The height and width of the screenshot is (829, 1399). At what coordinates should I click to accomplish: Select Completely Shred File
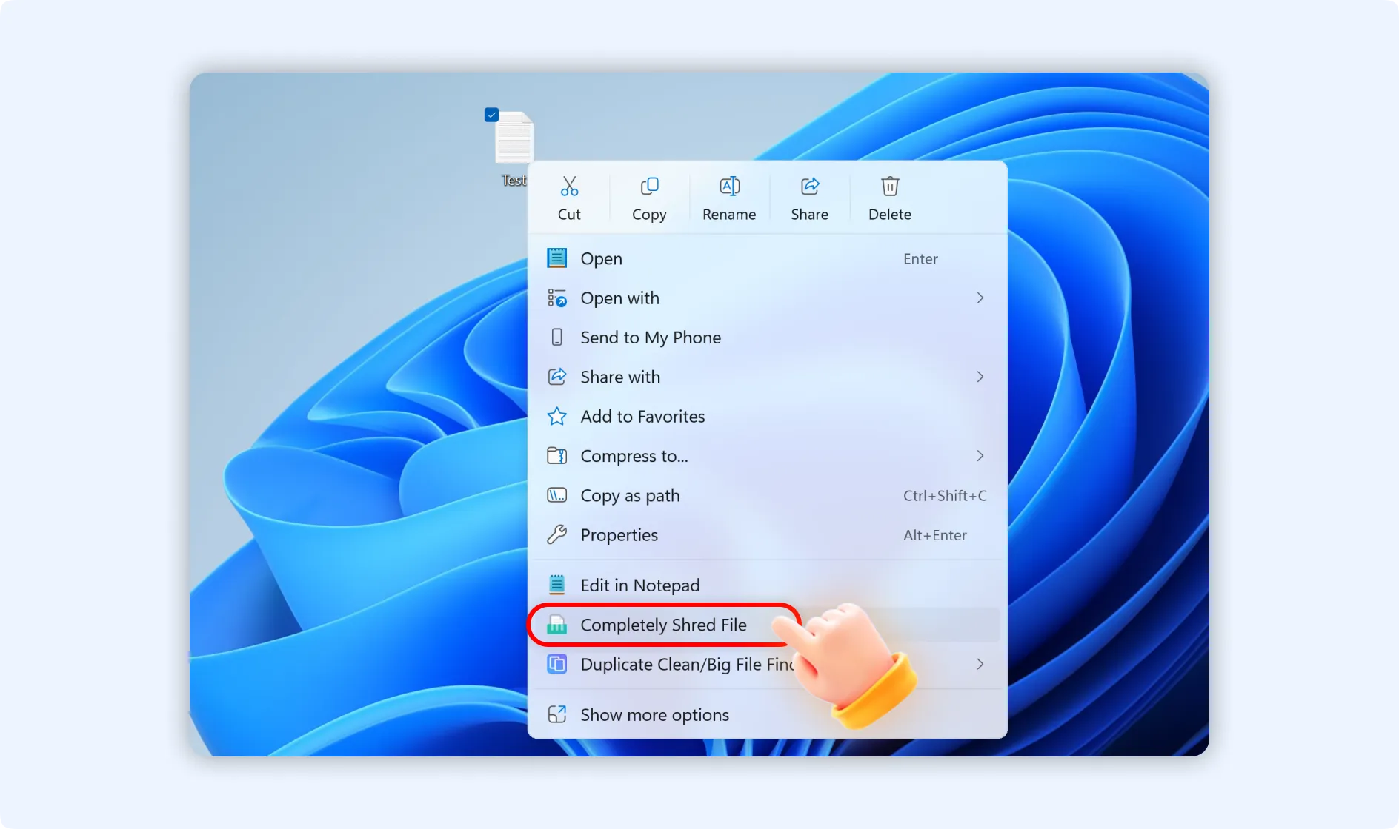click(x=663, y=625)
